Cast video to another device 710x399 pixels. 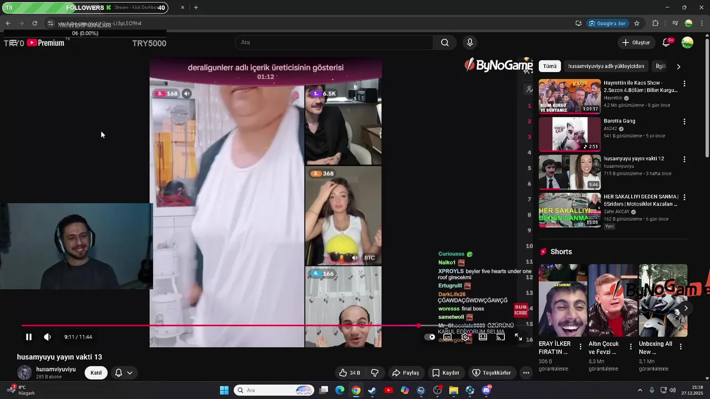tap(500, 337)
